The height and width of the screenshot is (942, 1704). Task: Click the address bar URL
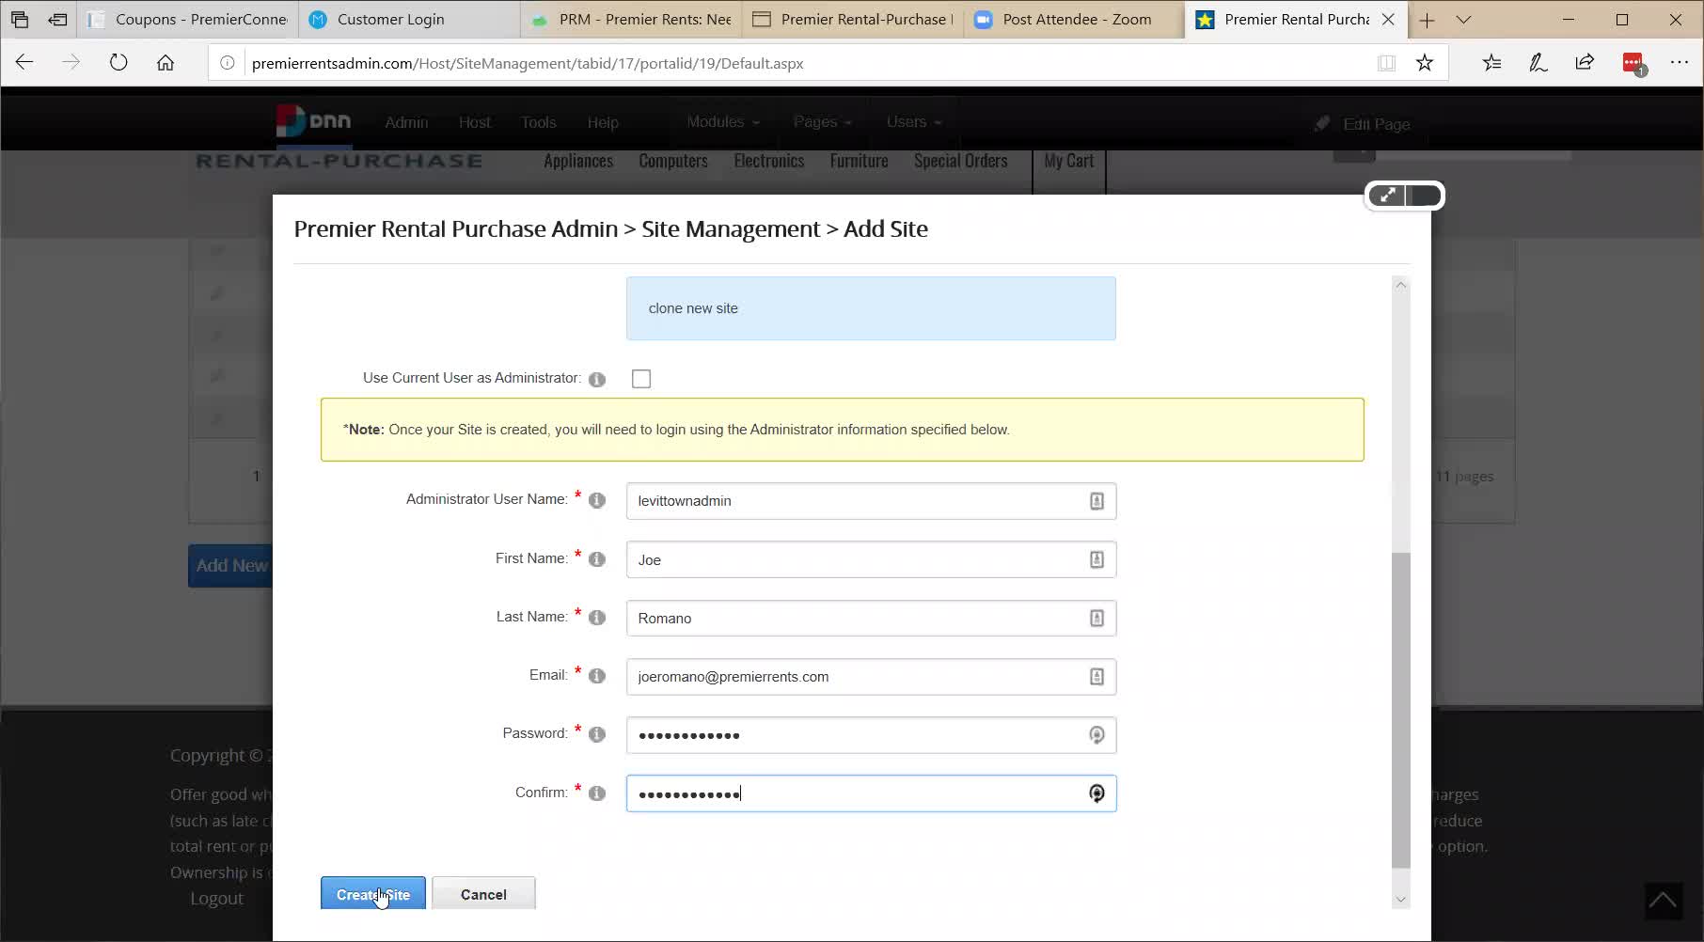pyautogui.click(x=528, y=63)
